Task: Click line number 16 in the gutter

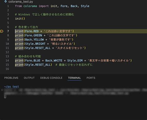Action: pos(7,69)
